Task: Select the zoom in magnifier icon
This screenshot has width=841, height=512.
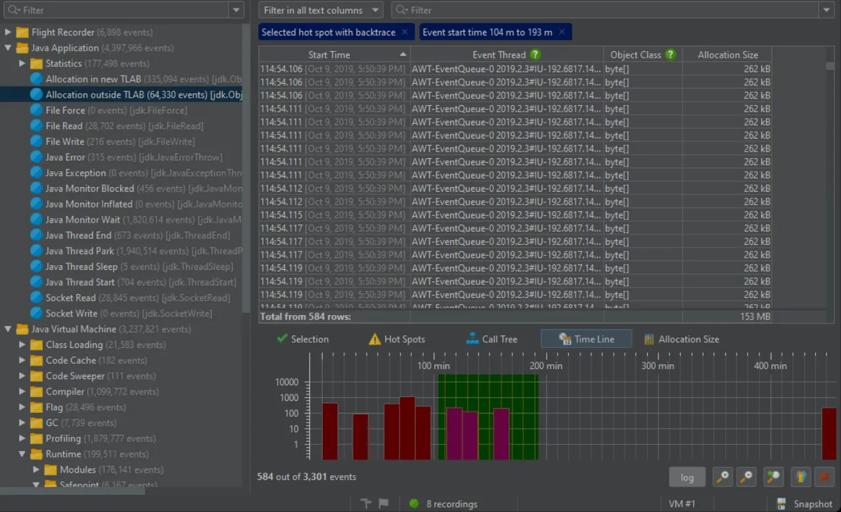Action: (x=722, y=477)
